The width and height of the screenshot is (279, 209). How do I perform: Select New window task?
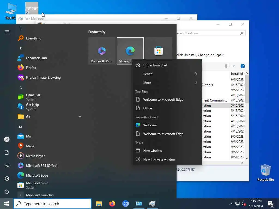click(167, 151)
